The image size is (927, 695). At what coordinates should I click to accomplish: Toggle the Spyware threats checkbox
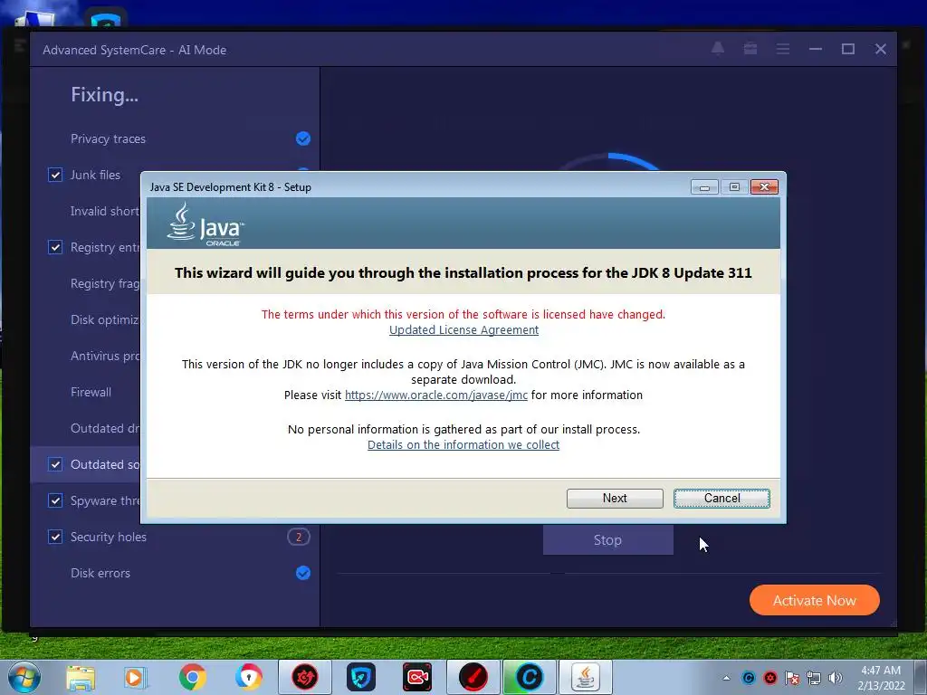tap(55, 500)
